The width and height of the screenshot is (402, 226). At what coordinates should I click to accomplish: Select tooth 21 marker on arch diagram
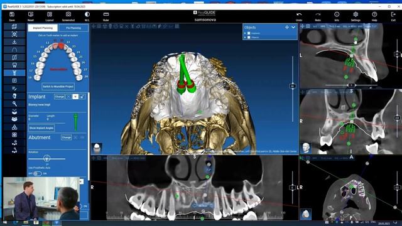[x=61, y=46]
